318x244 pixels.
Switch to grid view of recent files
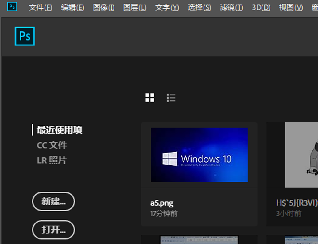click(x=150, y=98)
